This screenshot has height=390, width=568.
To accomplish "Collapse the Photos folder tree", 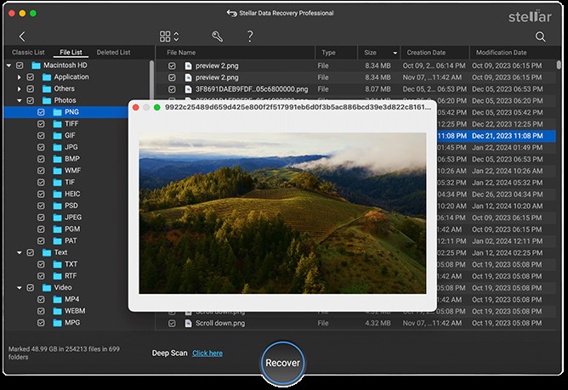I will pos(20,100).
